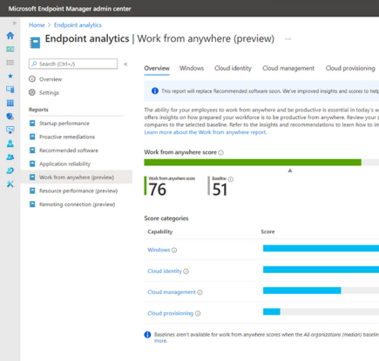
Task: Open the Tenant administration icon
Action: tap(10, 170)
